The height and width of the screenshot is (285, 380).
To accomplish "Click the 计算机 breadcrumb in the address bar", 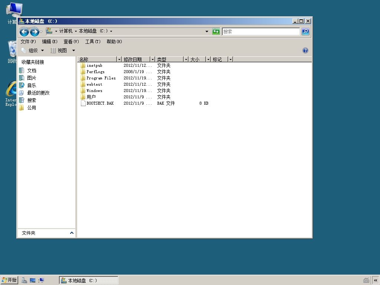I will [66, 31].
